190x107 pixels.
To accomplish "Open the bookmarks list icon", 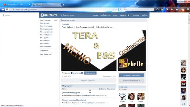I will 162,10.
